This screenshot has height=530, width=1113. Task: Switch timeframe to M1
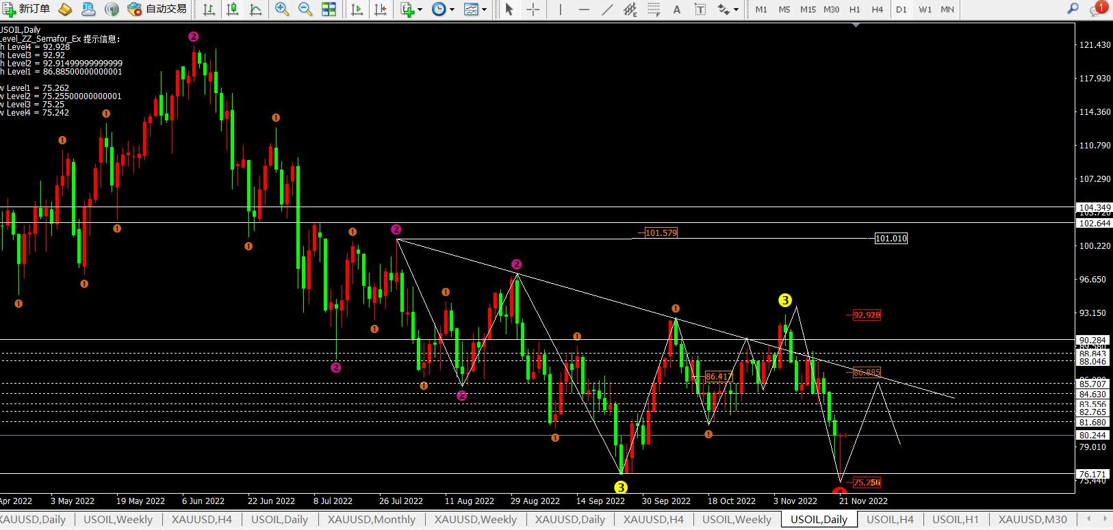click(x=761, y=9)
